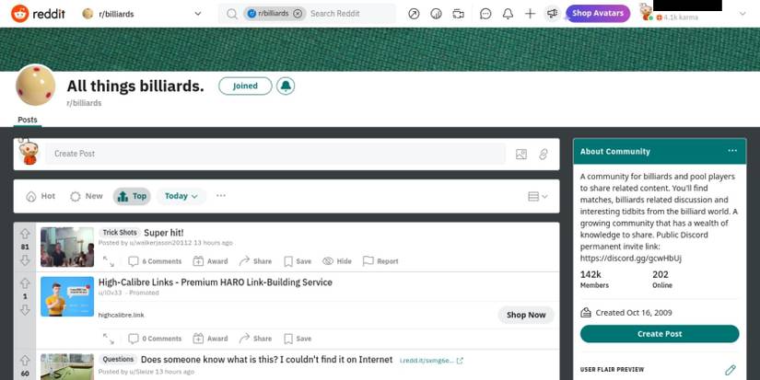Click the sidebar Create Post button
This screenshot has height=380, width=760.
click(x=660, y=334)
